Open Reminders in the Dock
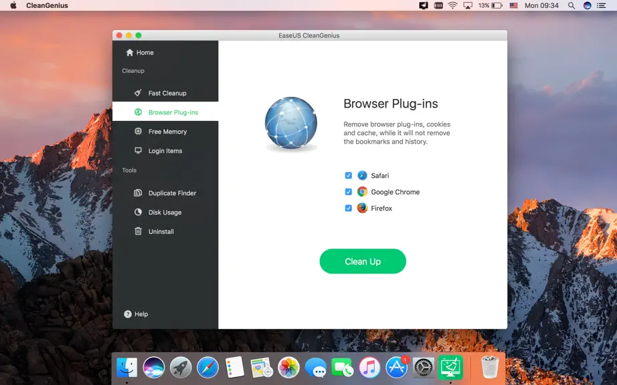This screenshot has width=617, height=385. click(235, 368)
